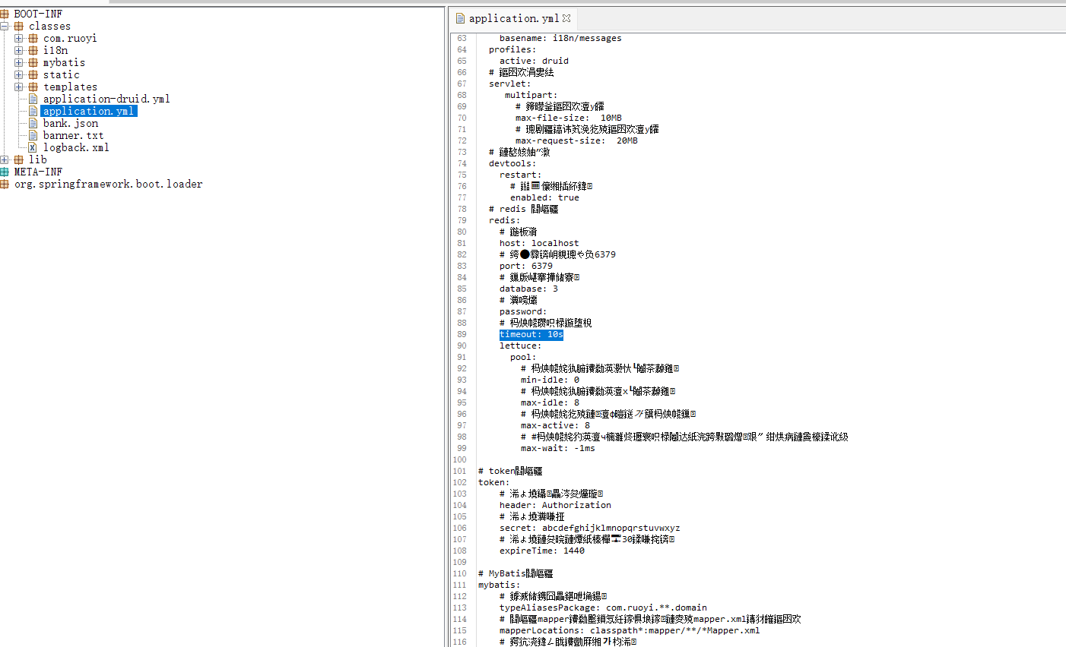The height and width of the screenshot is (647, 1066).
Task: Click the mybatis package icon
Action: click(33, 62)
